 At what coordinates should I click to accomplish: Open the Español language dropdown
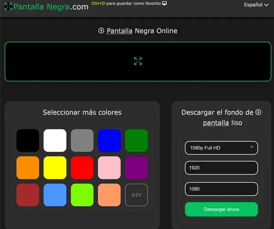(256, 5)
